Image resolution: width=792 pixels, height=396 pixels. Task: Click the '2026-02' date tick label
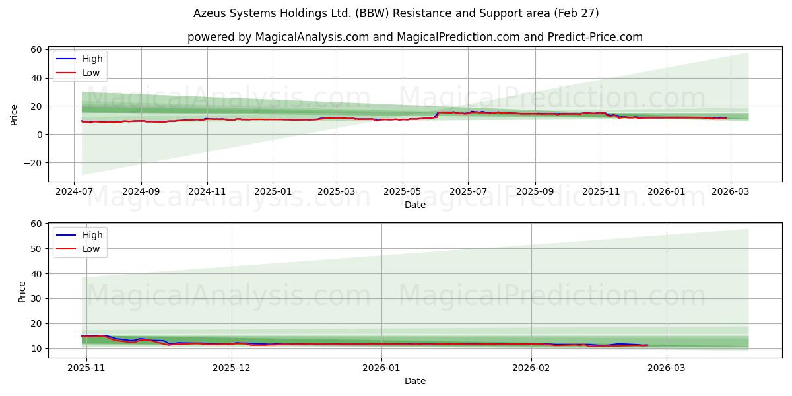[x=531, y=368]
